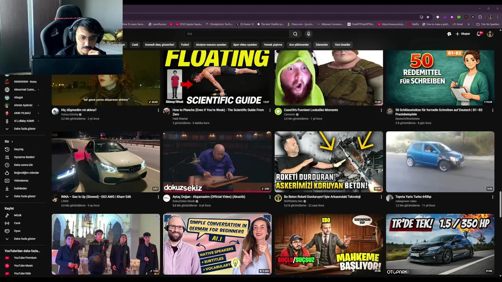The image size is (502, 282).
Task: Open the notifications bell
Action: pyautogui.click(x=479, y=34)
